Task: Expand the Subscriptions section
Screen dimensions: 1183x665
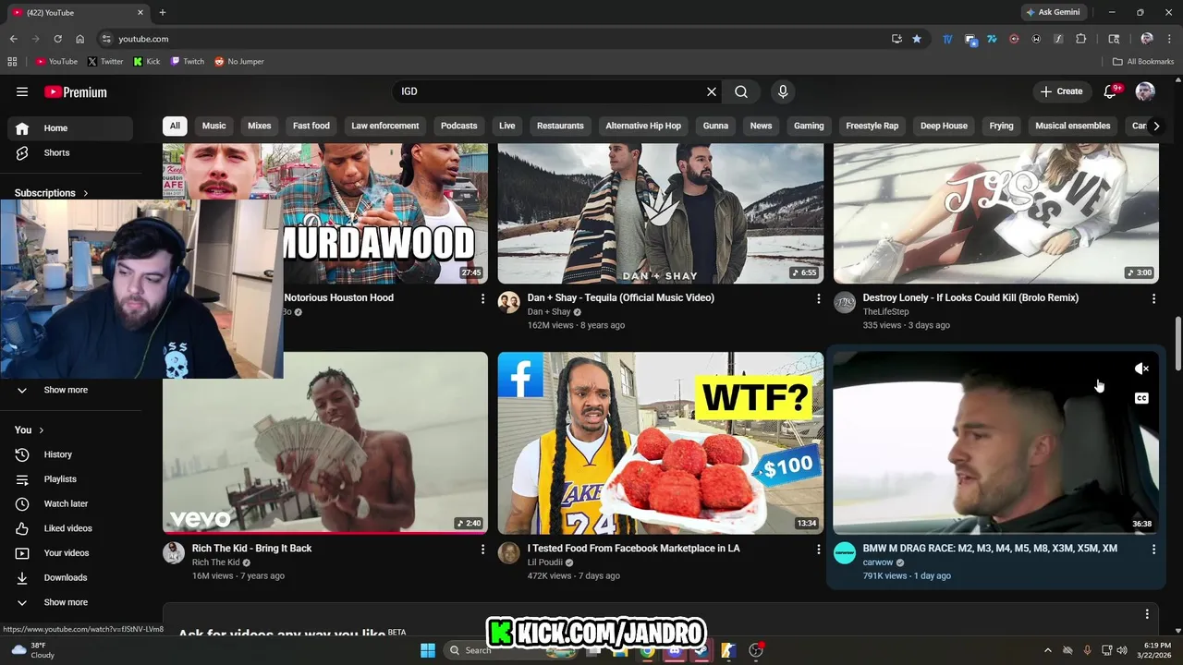Action: pyautogui.click(x=52, y=193)
